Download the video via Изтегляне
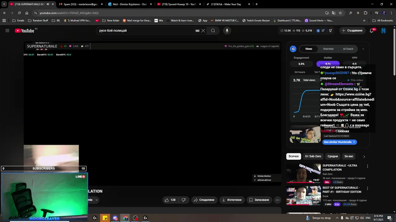Screen dimensions: 396x222 tap(232, 200)
